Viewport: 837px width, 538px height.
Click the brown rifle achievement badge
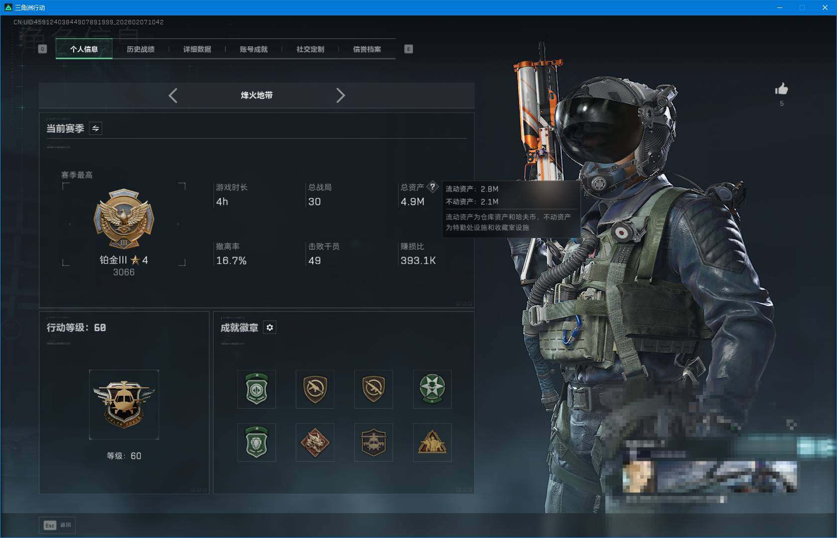point(315,389)
